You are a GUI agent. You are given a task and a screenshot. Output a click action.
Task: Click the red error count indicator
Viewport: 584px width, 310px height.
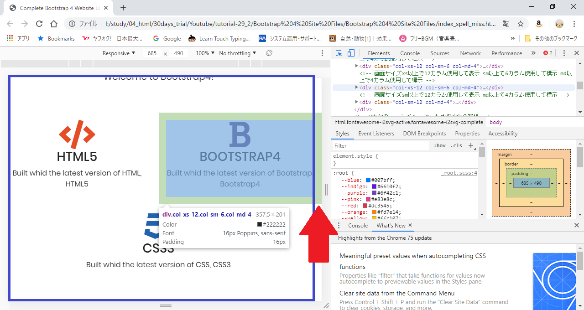pyautogui.click(x=548, y=53)
